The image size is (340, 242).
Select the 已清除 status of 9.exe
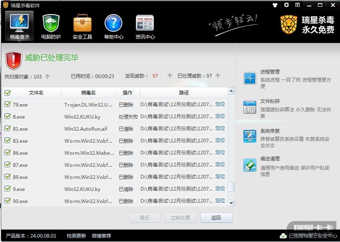click(126, 189)
